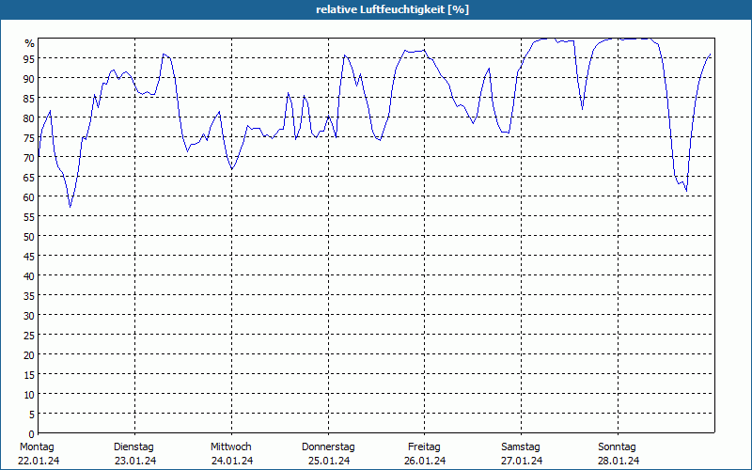Click the y-axis value '80'
Screen dimensions: 752x470
point(29,118)
